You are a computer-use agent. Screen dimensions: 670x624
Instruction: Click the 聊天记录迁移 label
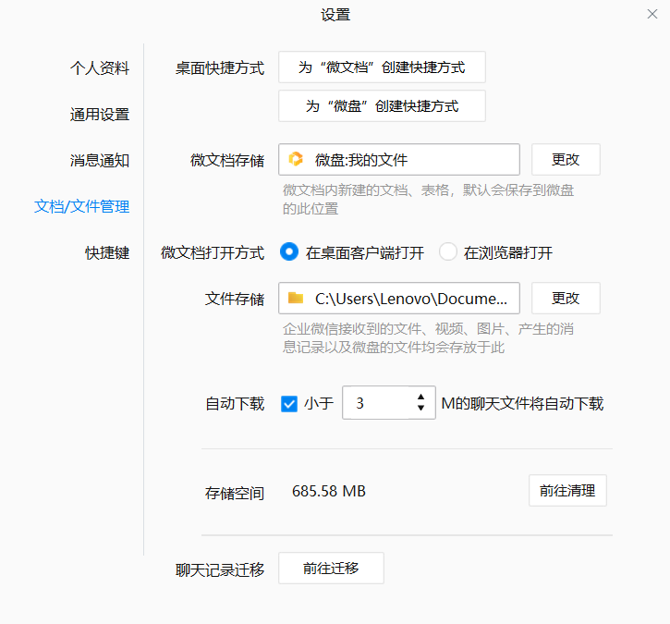click(220, 569)
